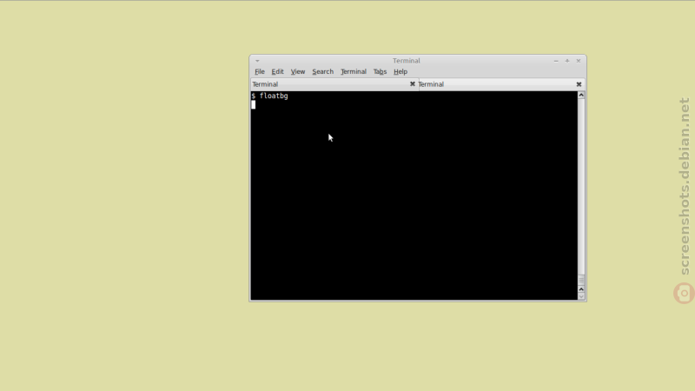
Task: Close the second Terminal tab
Action: [x=579, y=84]
